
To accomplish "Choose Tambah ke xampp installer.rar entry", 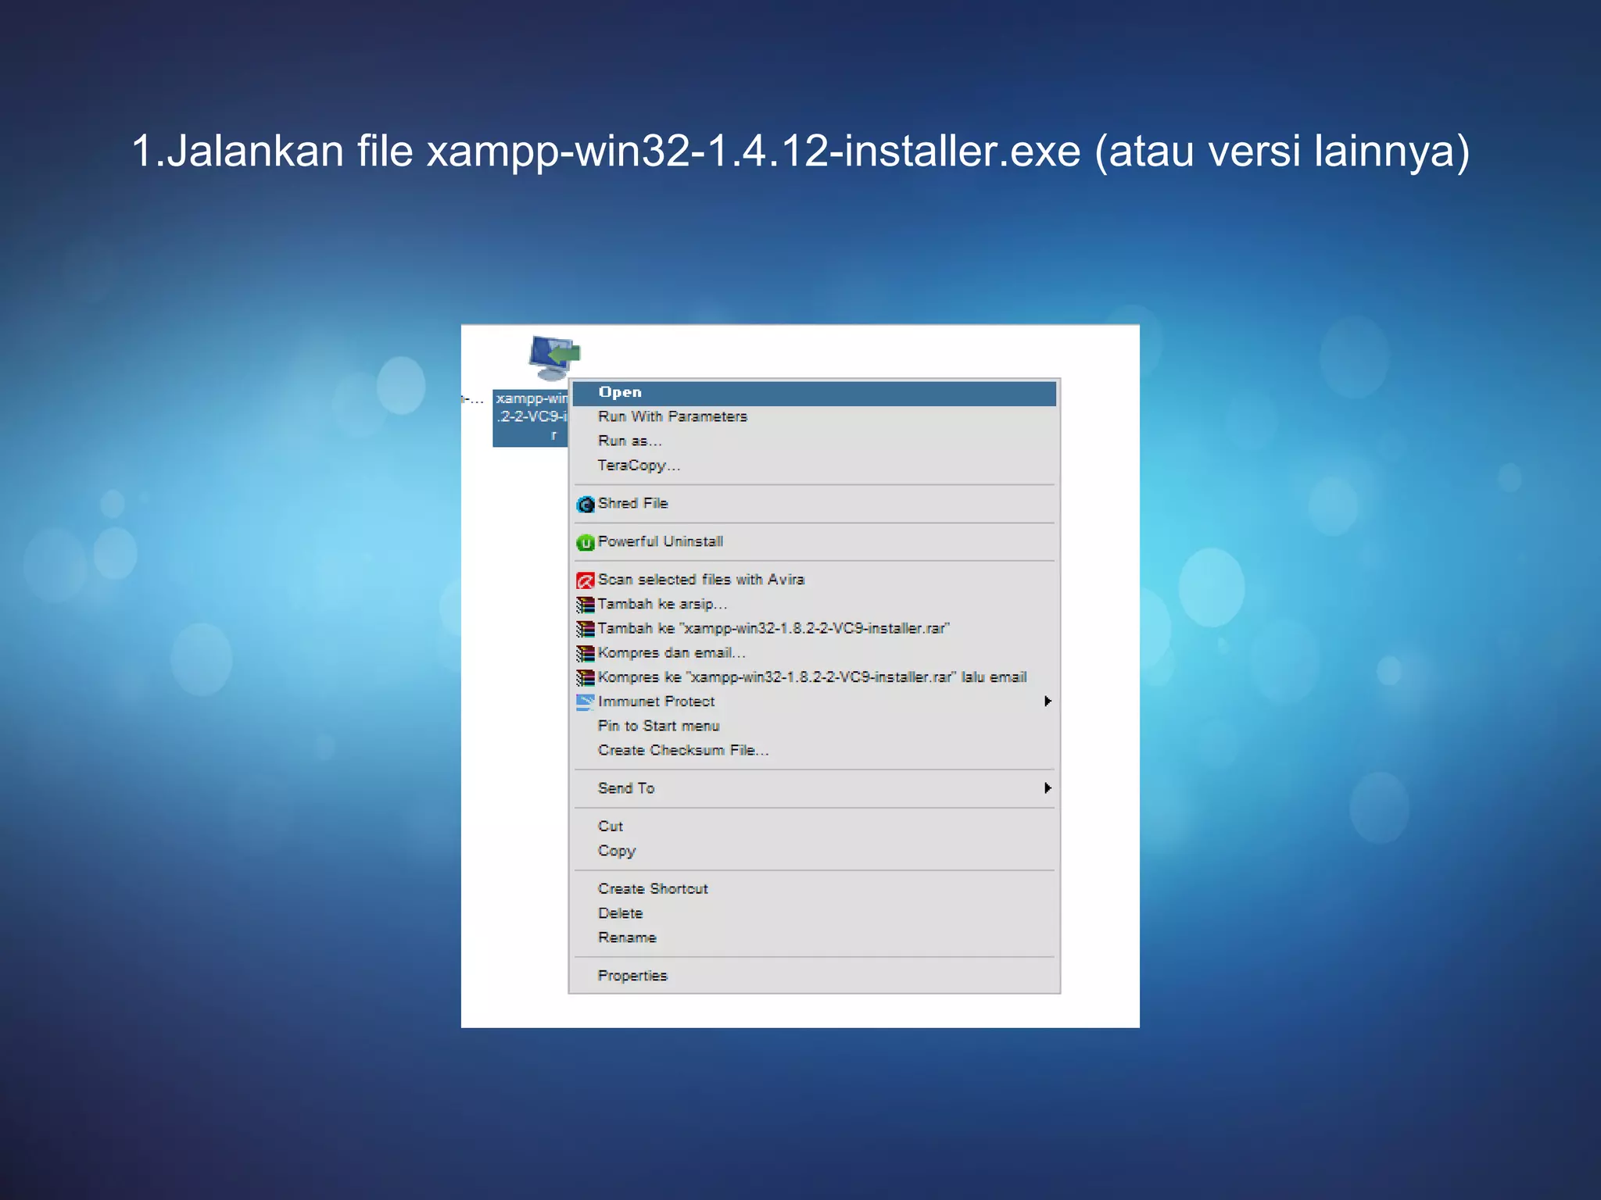I will [x=814, y=629].
